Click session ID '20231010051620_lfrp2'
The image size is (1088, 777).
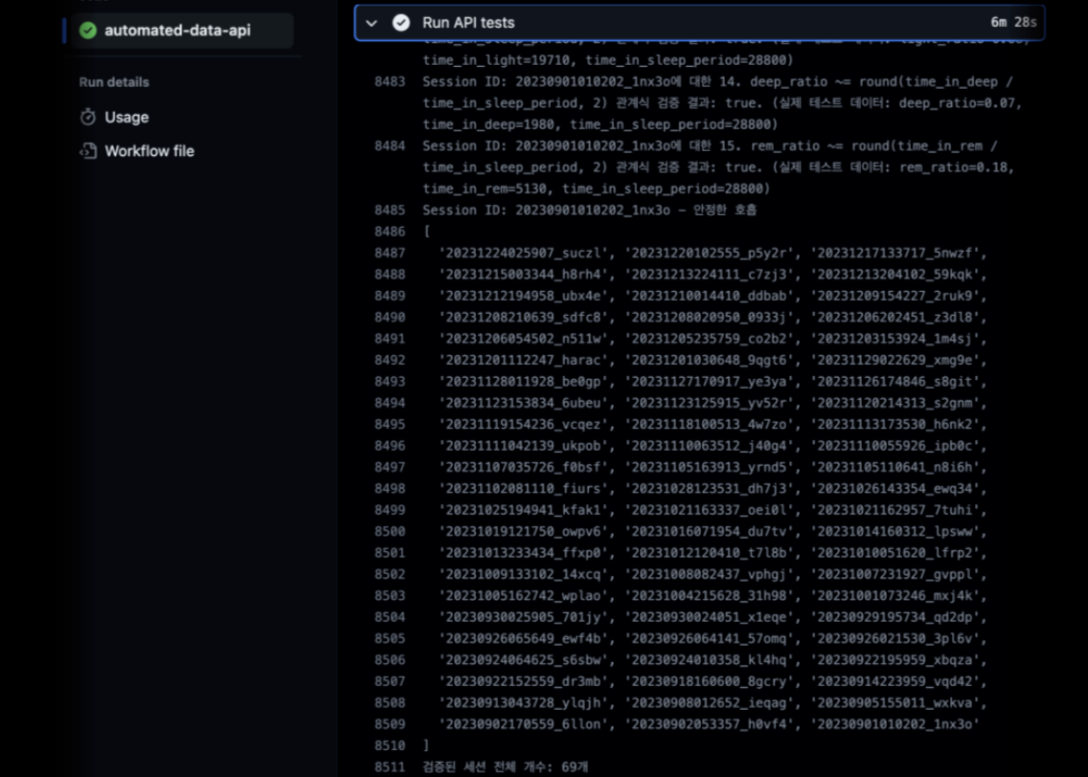(x=895, y=553)
